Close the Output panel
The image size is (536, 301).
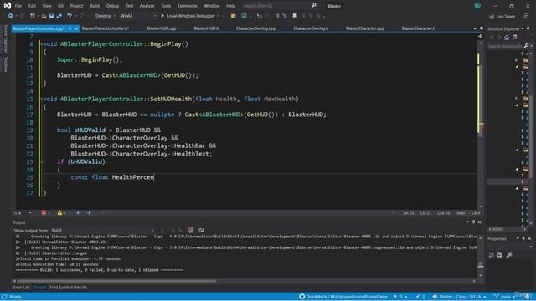[x=480, y=222]
